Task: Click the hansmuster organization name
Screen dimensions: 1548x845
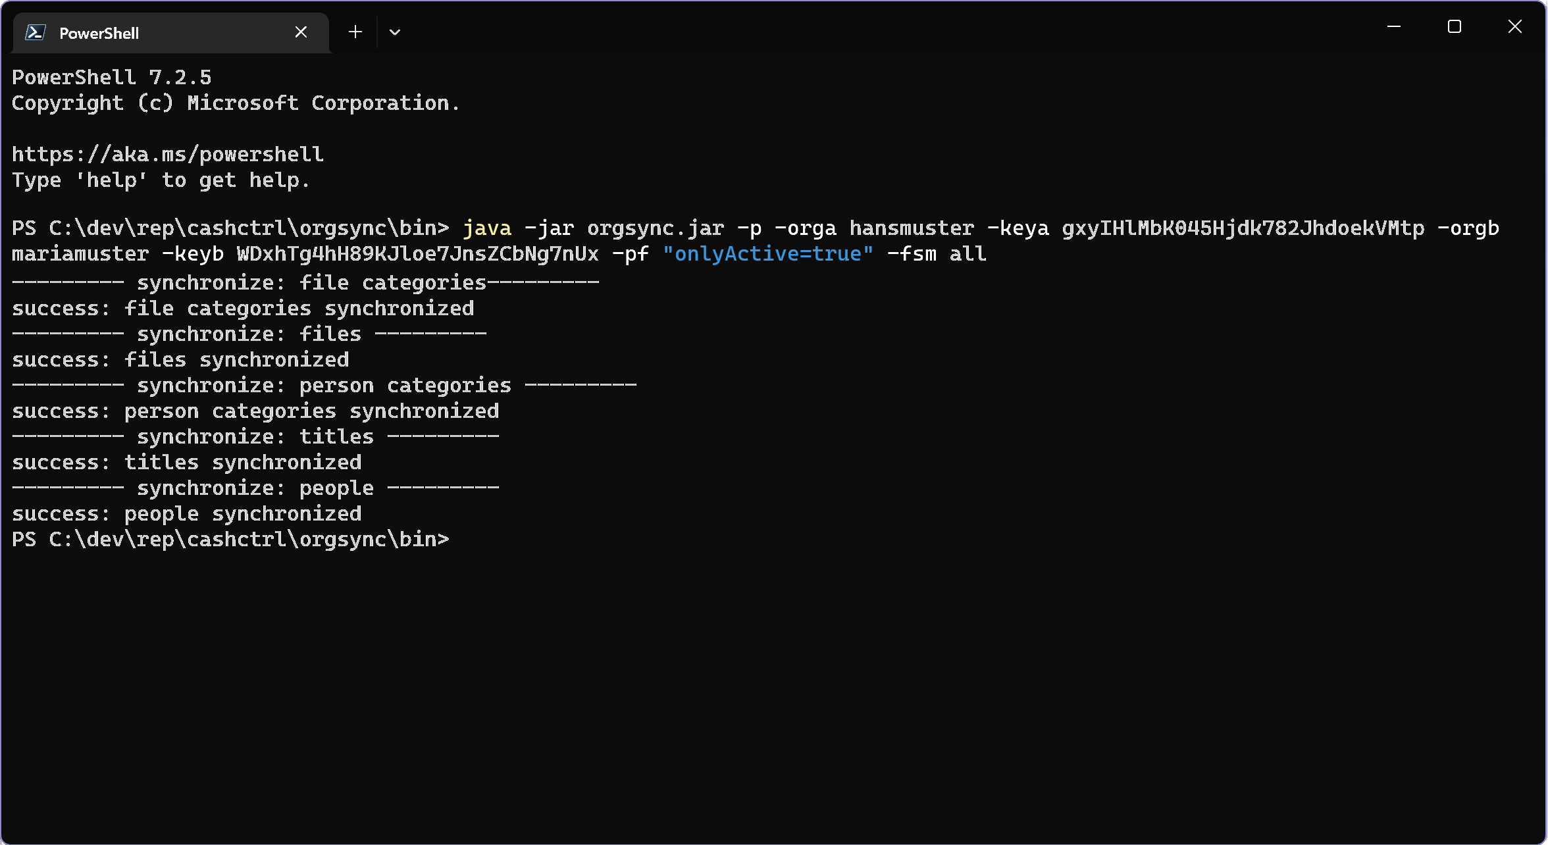Action: coord(912,228)
